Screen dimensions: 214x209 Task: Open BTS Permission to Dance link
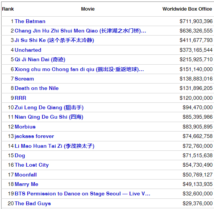point(83,194)
